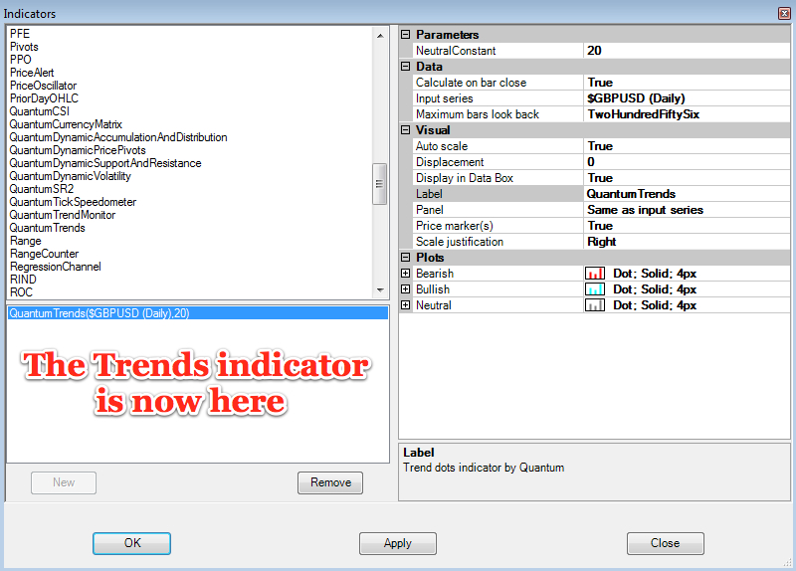The image size is (796, 571).
Task: Click the Bearish plot color icon
Action: point(594,274)
